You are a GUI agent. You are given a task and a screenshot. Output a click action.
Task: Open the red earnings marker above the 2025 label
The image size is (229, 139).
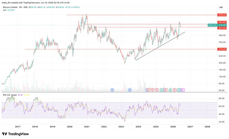coord(157,90)
